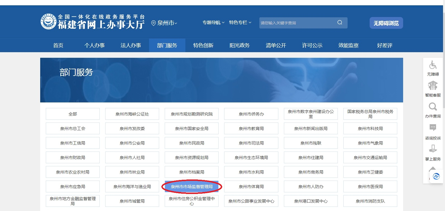Select 泉州市数字泉州建设办公室 department
445x211 pixels.
pyautogui.click(x=311, y=114)
